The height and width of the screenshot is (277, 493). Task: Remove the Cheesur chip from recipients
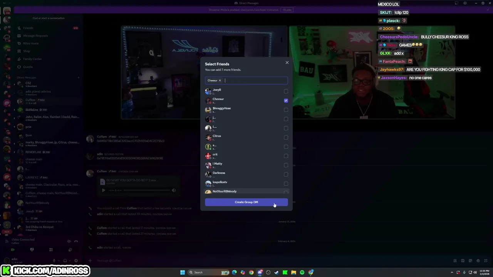pyautogui.click(x=220, y=80)
